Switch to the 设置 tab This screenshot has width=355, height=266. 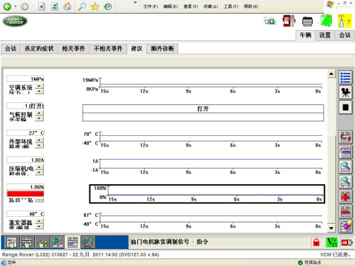pyautogui.click(x=325, y=35)
